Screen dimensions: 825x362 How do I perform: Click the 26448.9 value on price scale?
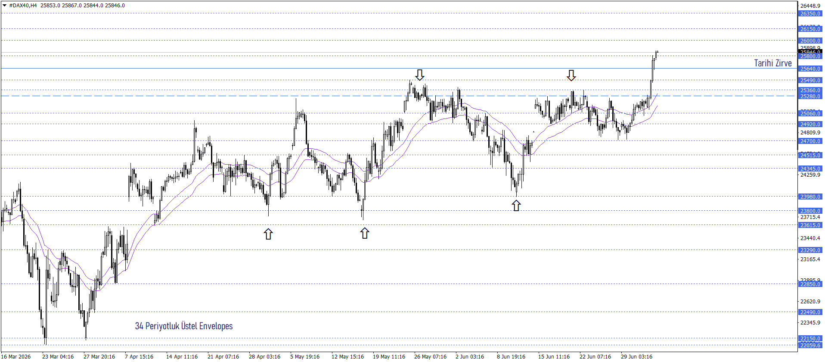810,6
